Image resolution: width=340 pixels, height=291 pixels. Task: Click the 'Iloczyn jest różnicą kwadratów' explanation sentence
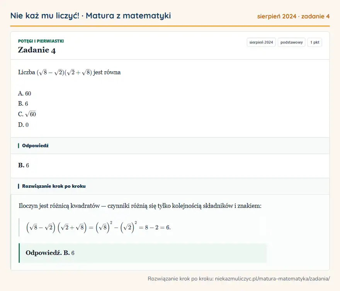pyautogui.click(x=140, y=206)
